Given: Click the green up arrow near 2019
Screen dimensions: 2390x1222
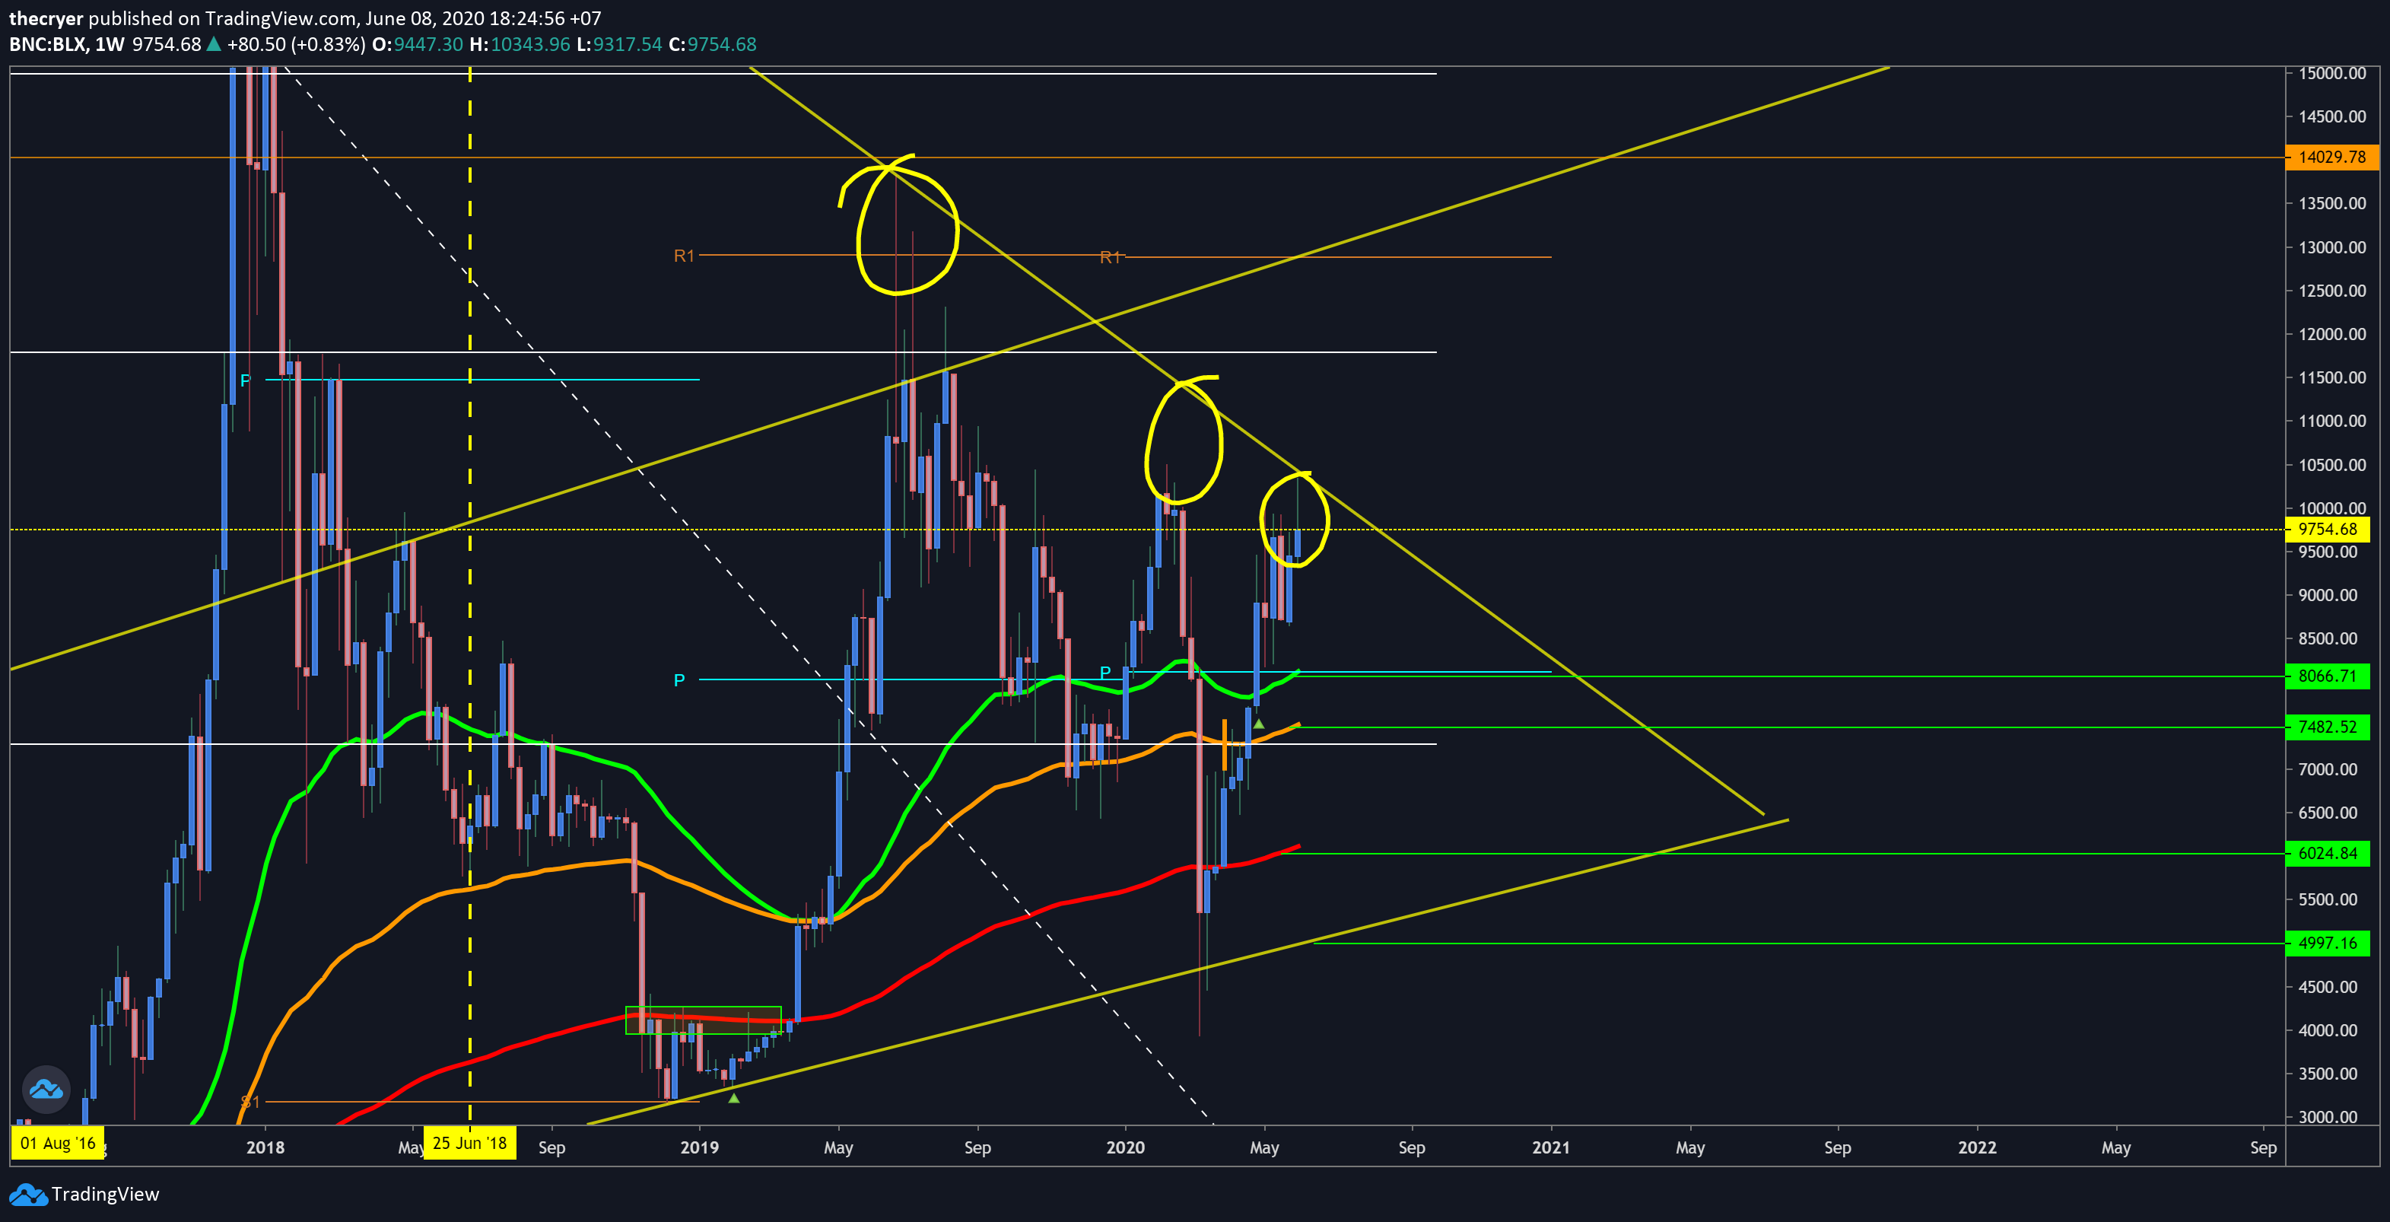Looking at the screenshot, I should point(734,1098).
